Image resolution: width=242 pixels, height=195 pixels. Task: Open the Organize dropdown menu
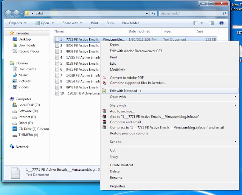18,23
